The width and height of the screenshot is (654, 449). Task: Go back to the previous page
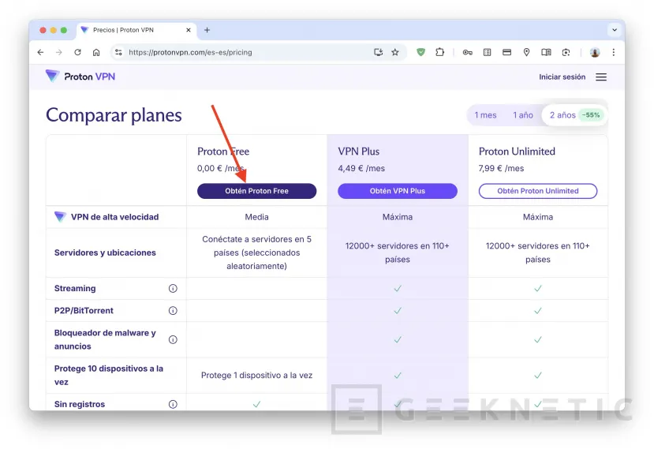coord(40,52)
